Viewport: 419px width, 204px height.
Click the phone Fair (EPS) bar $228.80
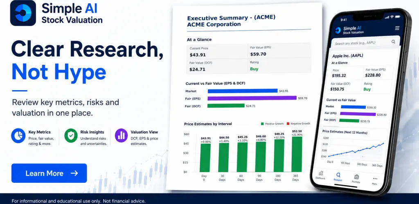pos(358,114)
